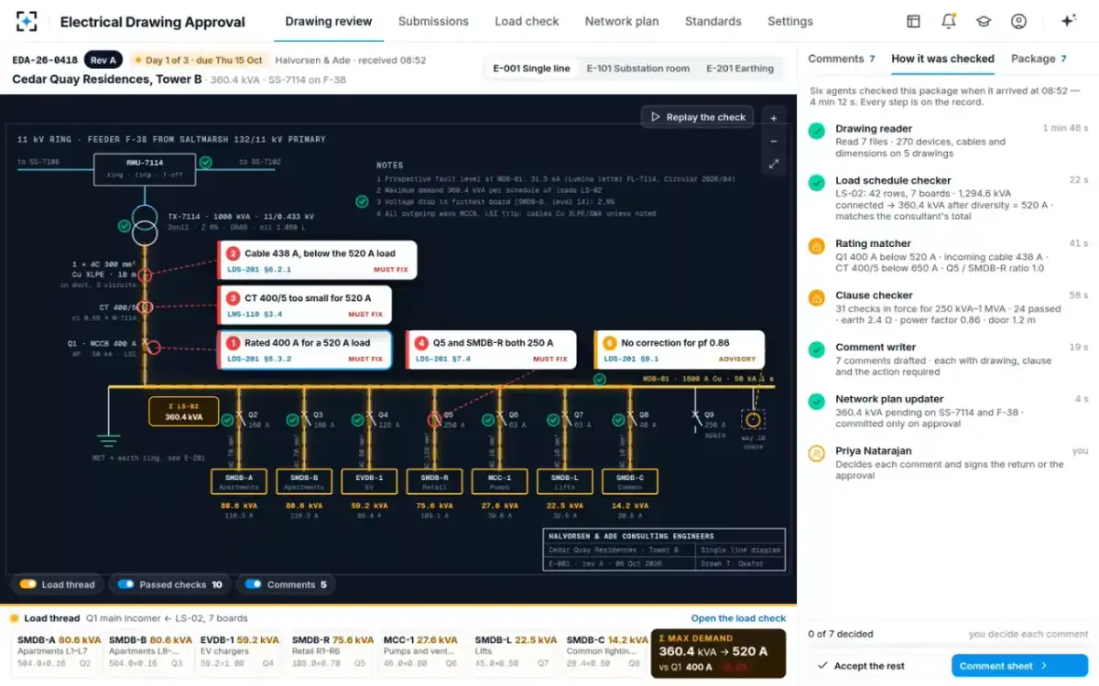Switch to the Submissions tab
This screenshot has width=1099, height=686.
[x=433, y=21]
